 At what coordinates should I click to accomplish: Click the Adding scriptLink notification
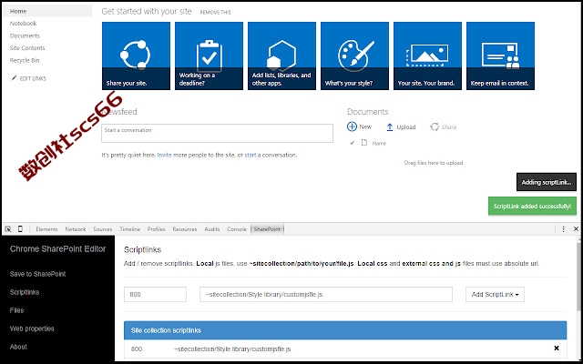547,182
